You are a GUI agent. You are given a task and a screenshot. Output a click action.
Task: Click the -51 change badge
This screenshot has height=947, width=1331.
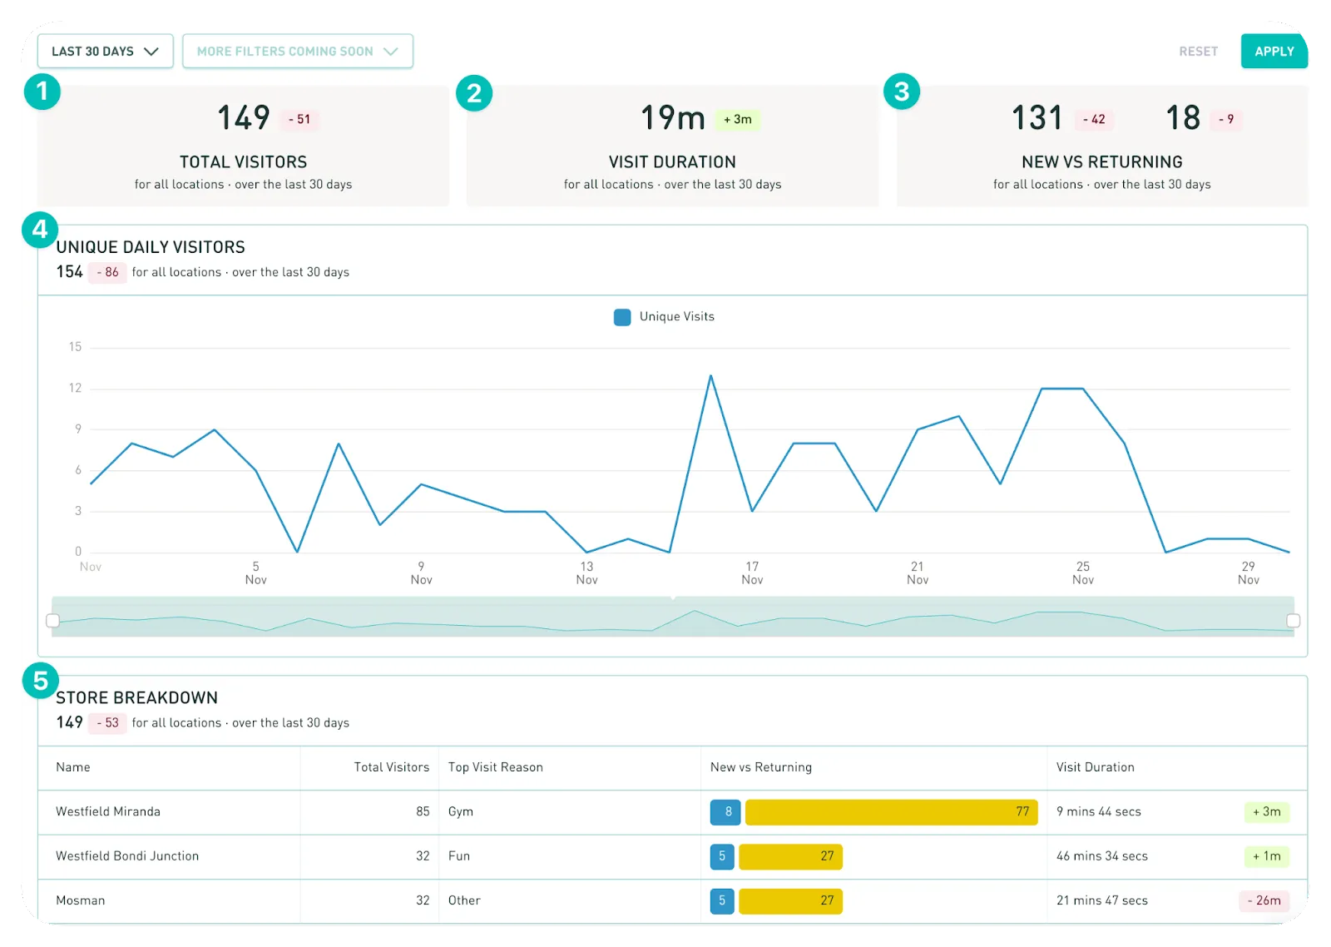point(299,120)
